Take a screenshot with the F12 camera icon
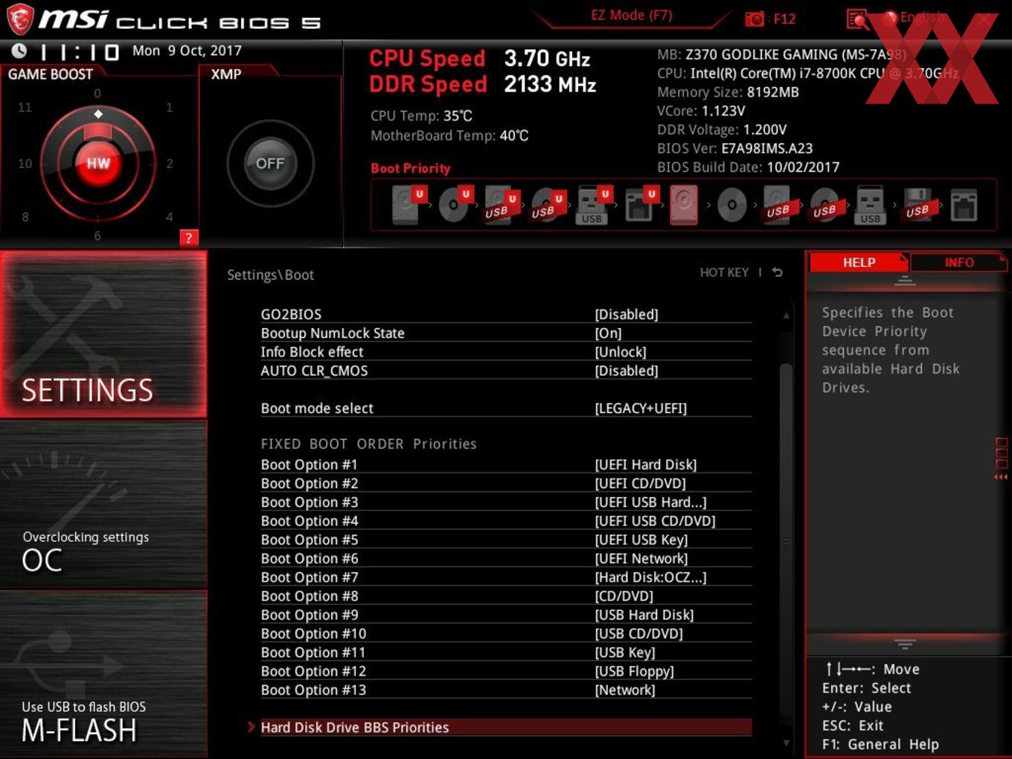The width and height of the screenshot is (1012, 759). [754, 19]
